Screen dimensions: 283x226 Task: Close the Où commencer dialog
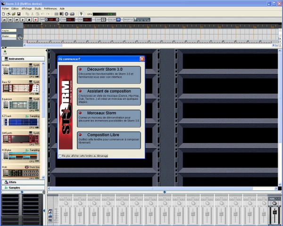[142, 59]
